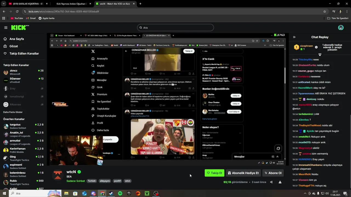Reload the page in Chrome

coord(17,11)
